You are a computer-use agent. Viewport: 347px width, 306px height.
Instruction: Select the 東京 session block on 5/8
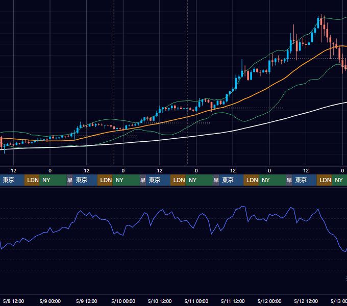pos(12,180)
